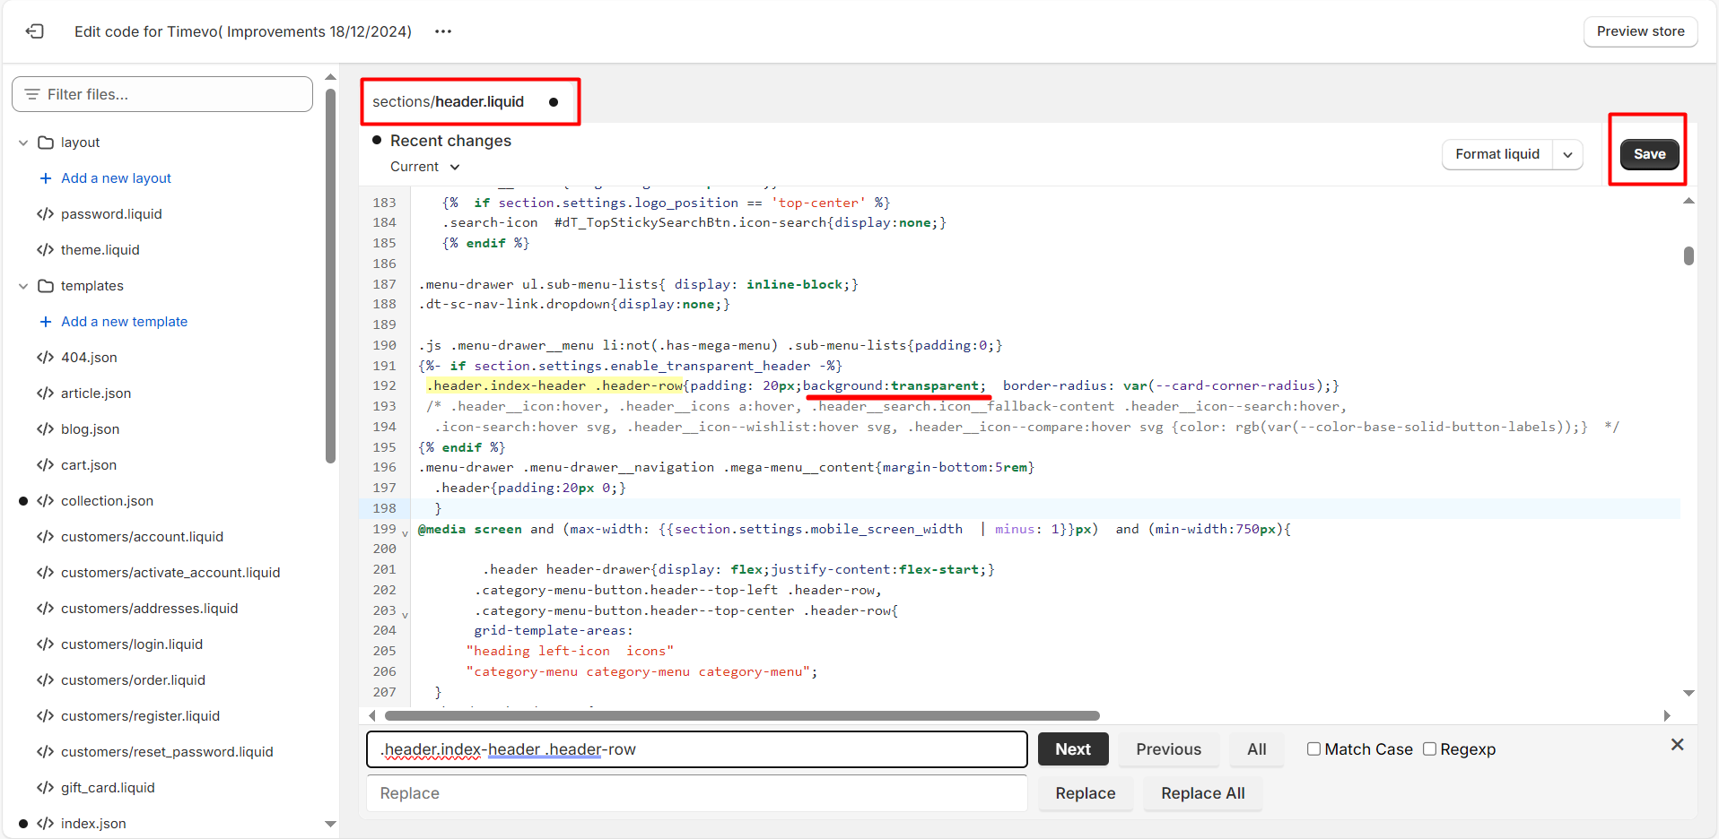Open customers/order.liquid file

click(133, 680)
